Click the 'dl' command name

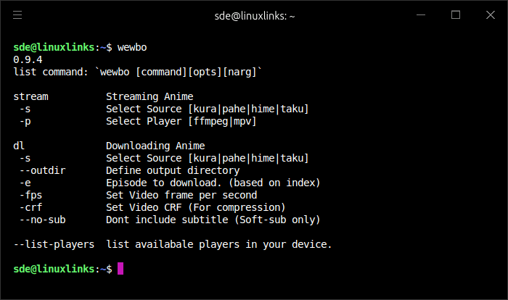pos(20,146)
